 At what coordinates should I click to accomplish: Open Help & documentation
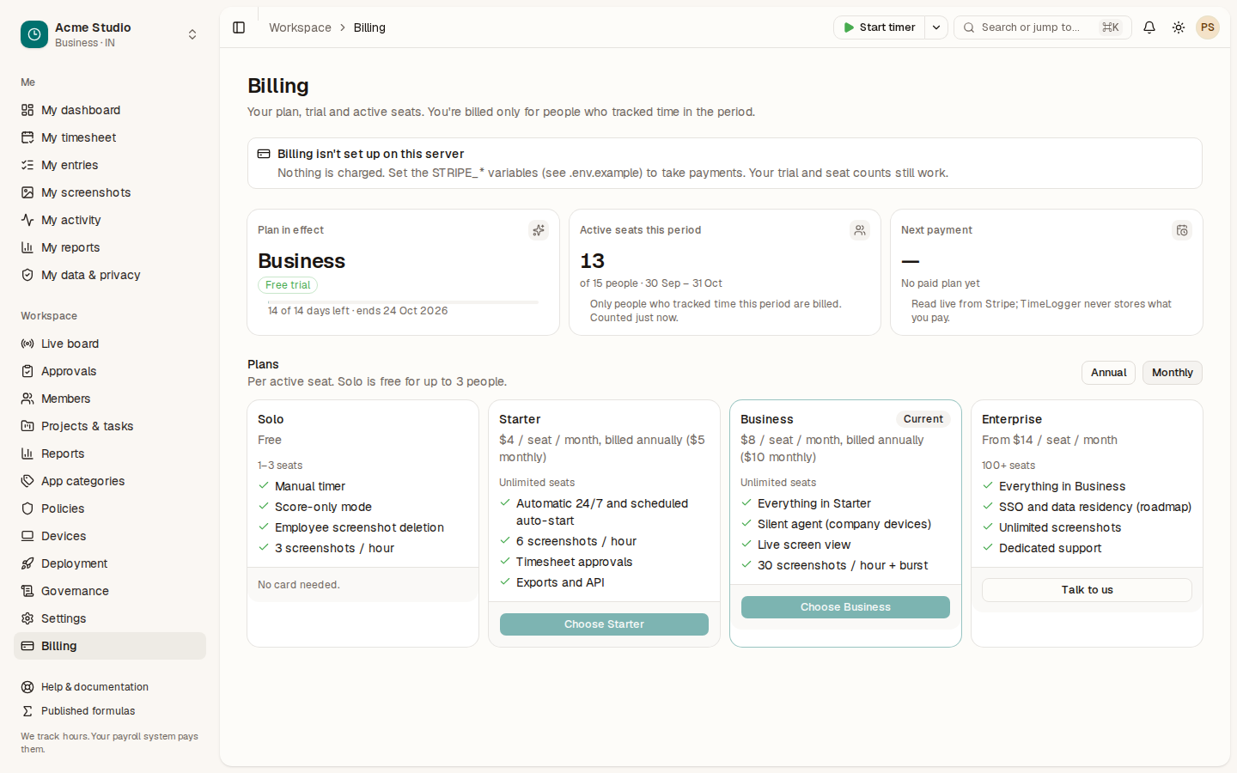(x=110, y=687)
